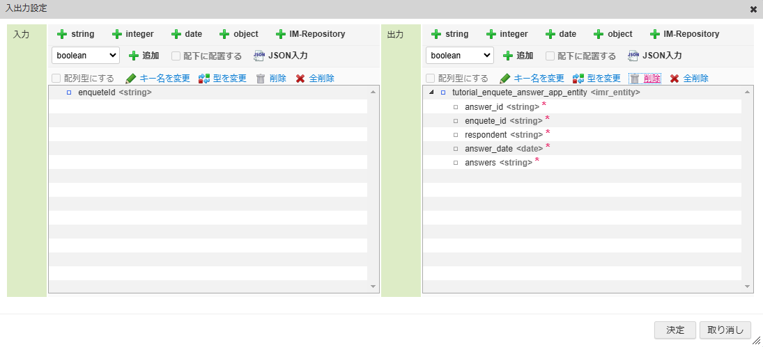The height and width of the screenshot is (347, 763).
Task: Click 削除 trash in input panel
Action: [x=271, y=79]
